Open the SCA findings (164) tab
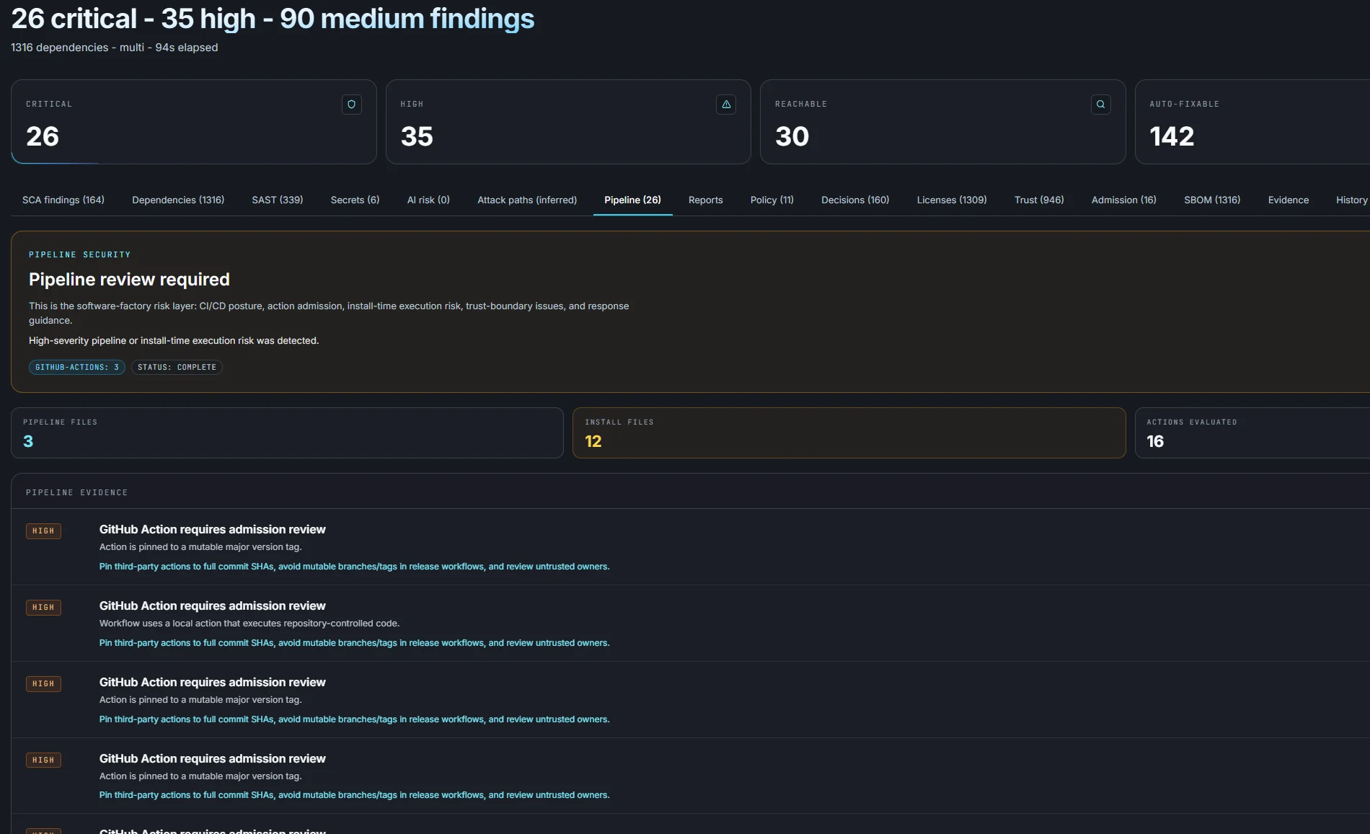The image size is (1370, 834). point(63,200)
